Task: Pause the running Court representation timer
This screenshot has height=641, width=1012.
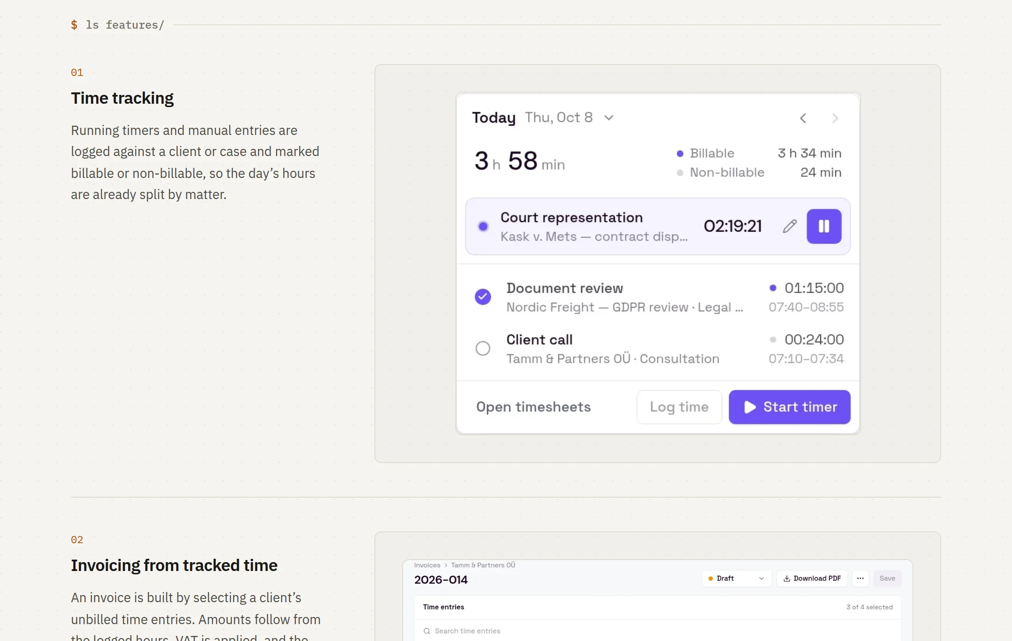Action: pyautogui.click(x=824, y=226)
